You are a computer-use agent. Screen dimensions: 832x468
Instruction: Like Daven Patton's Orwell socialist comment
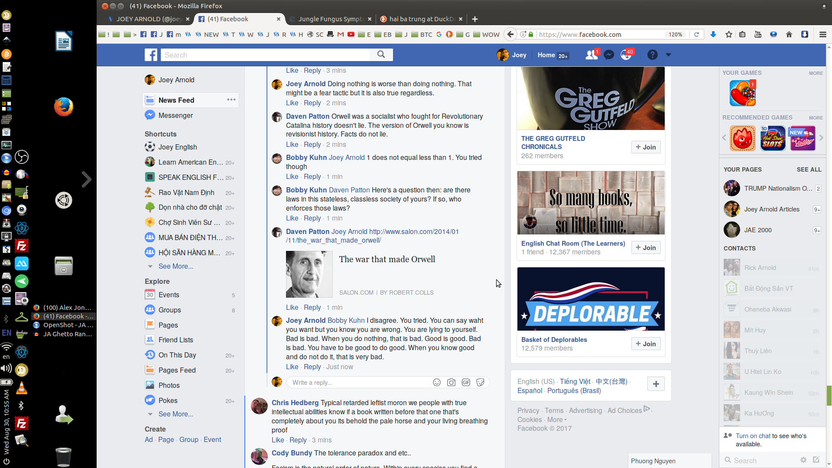292,144
